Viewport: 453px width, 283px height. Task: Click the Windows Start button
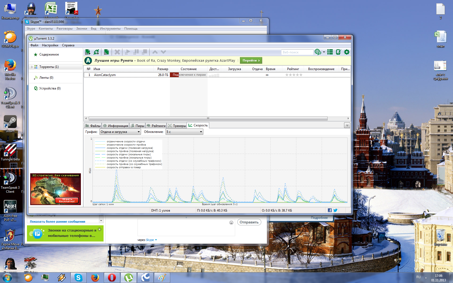pyautogui.click(x=7, y=277)
